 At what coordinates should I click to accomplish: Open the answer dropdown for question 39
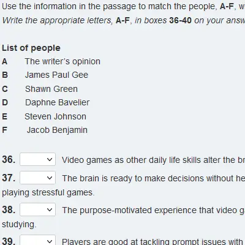[x=37, y=240]
